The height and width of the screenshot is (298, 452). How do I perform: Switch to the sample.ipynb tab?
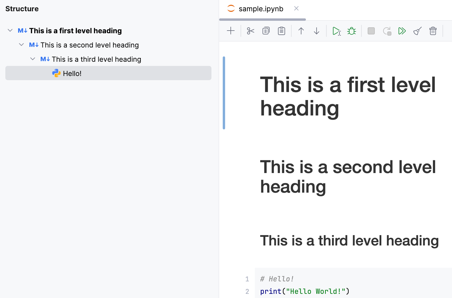pyautogui.click(x=260, y=9)
